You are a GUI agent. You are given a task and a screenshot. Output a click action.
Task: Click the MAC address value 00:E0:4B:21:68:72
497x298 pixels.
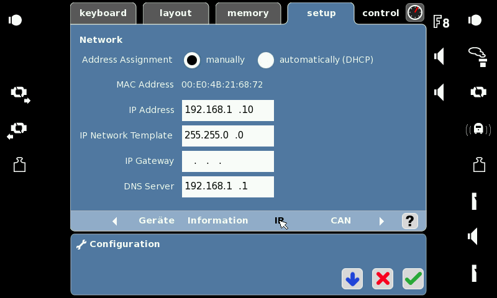[x=222, y=84]
